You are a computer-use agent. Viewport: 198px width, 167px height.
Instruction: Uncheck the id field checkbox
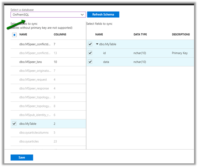tap(90, 53)
